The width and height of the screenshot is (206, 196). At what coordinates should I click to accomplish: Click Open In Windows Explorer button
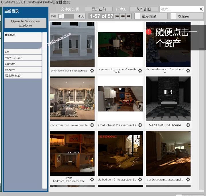[x=25, y=23]
